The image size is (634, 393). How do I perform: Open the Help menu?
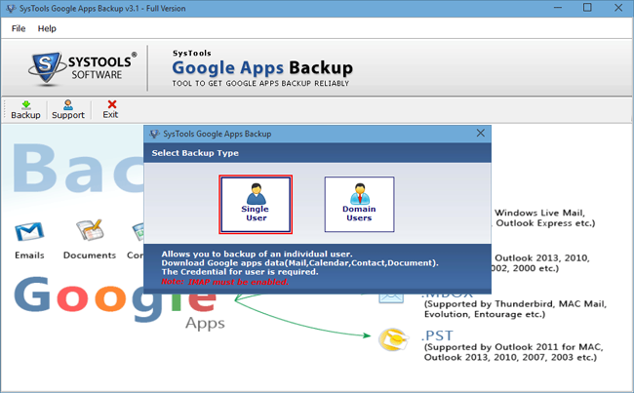pyautogui.click(x=47, y=28)
